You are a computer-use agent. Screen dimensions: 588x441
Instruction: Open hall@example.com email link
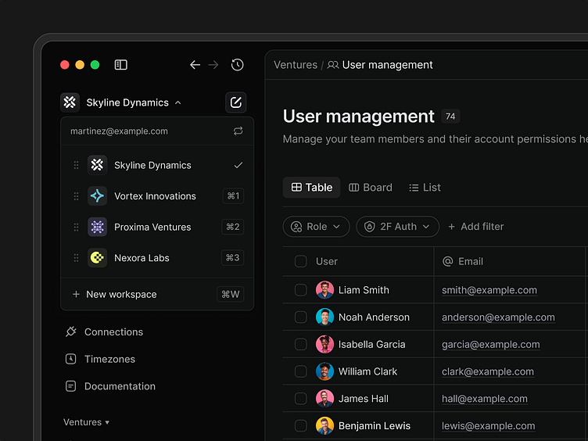[x=485, y=399]
